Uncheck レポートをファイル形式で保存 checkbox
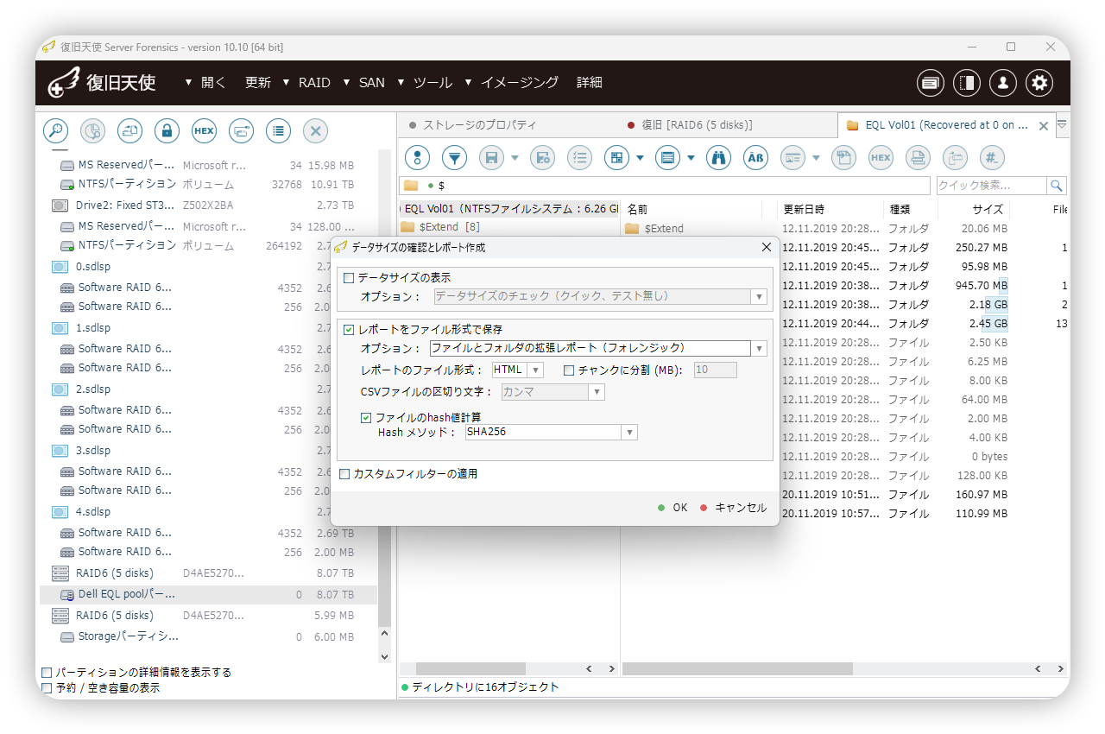This screenshot has width=1105, height=734. [x=349, y=329]
